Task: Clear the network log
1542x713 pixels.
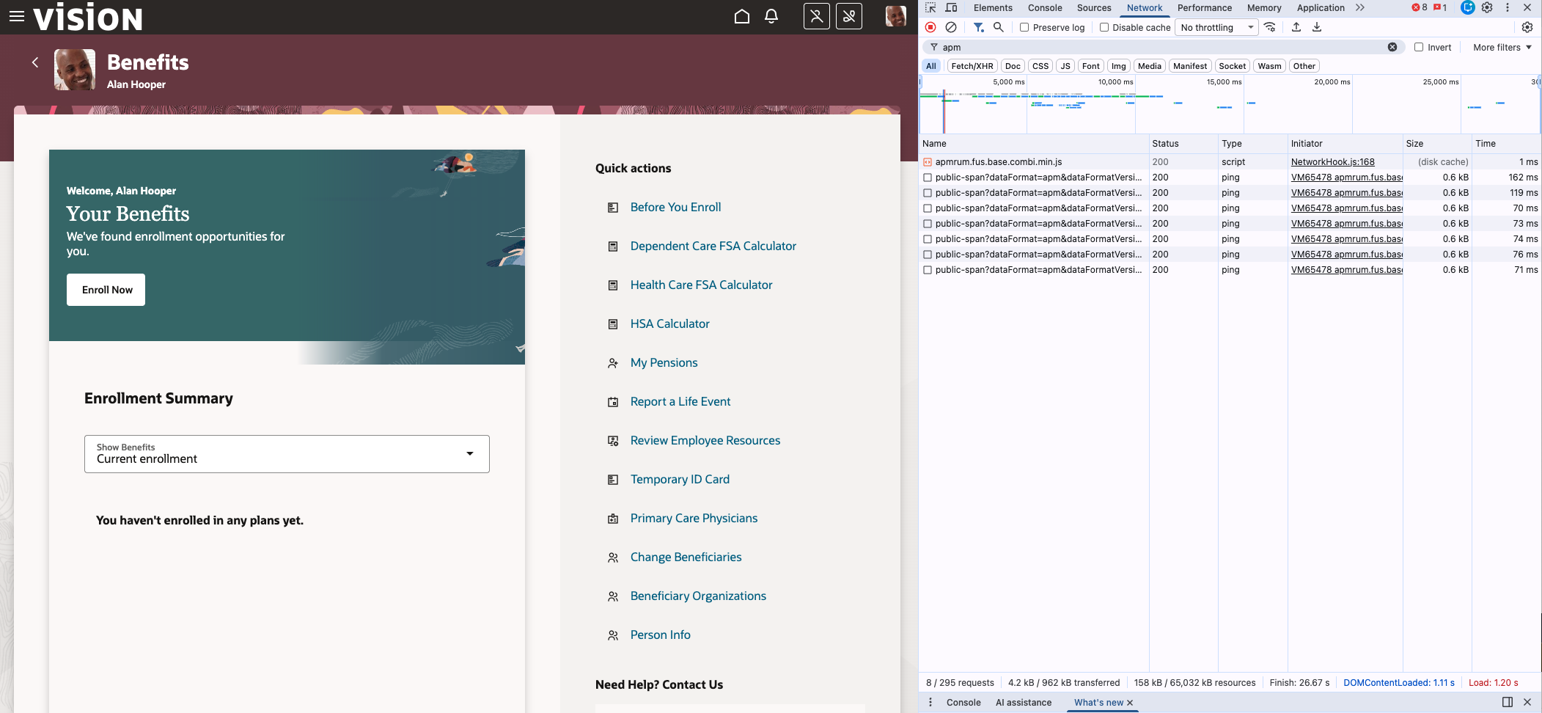Action: [951, 27]
